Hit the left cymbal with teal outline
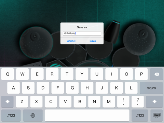The width and height of the screenshot is (164, 123). point(36,43)
